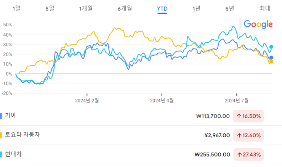Image resolution: width=282 pixels, height=167 pixels.
Task: Click the Google logo on chart
Action: (258, 24)
